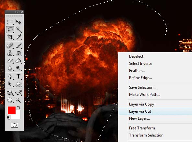Reset default foreground and background colors

(8, 118)
